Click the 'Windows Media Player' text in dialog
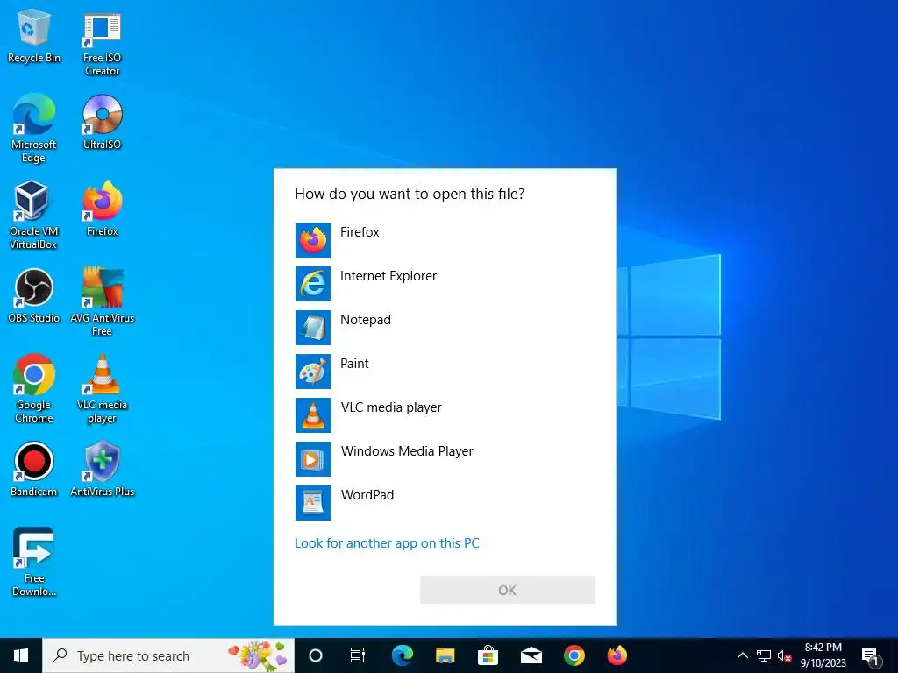The image size is (898, 673). pos(407,451)
